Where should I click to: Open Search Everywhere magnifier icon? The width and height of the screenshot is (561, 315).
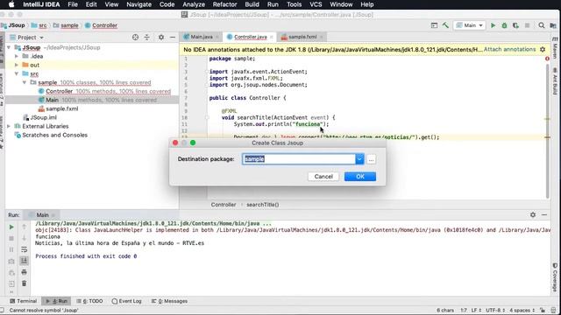[542, 25]
